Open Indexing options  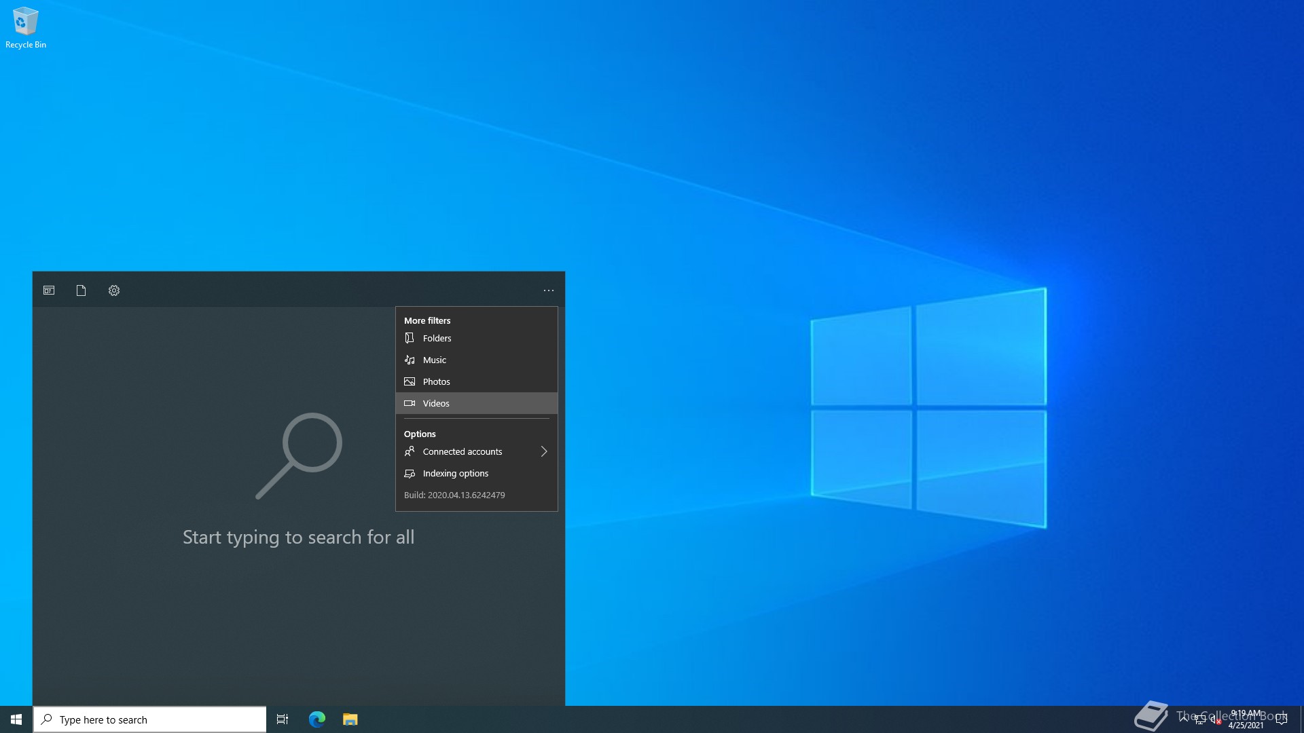pyautogui.click(x=477, y=473)
